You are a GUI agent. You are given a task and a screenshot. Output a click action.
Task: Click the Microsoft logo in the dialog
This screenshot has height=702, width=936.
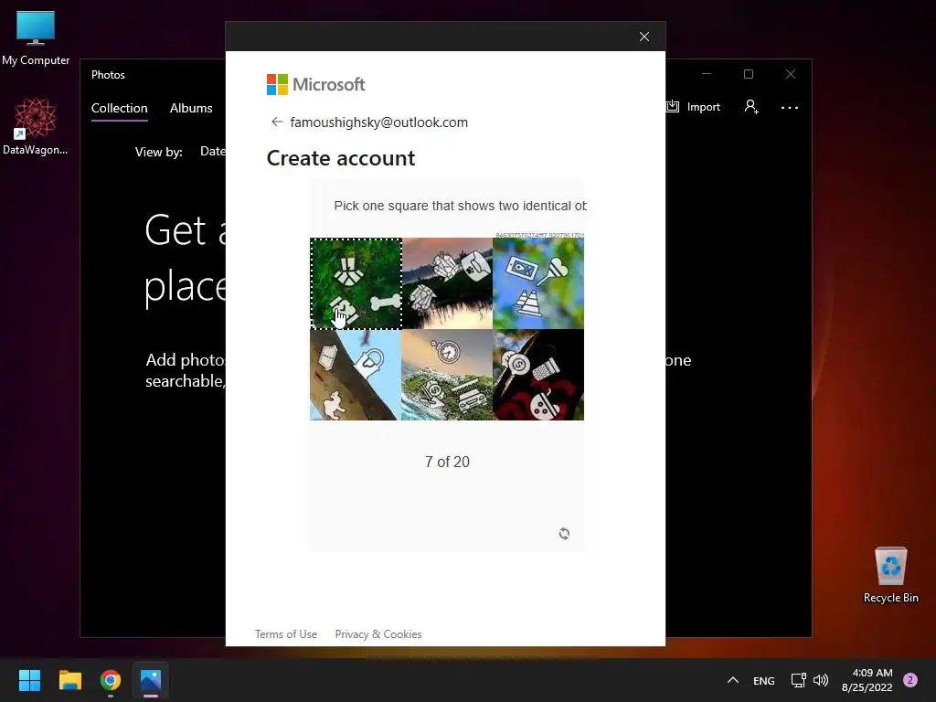315,85
